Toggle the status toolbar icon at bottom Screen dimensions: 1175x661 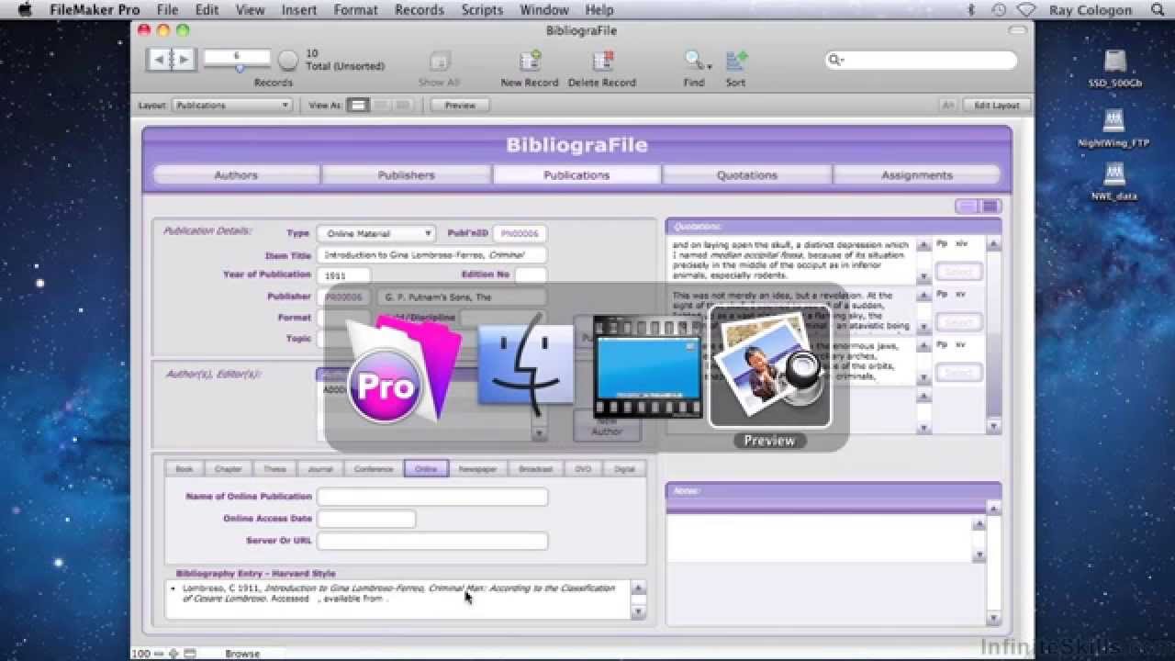pyautogui.click(x=189, y=654)
